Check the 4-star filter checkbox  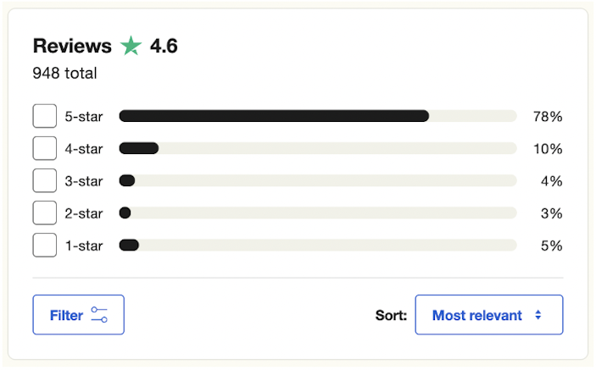pyautogui.click(x=44, y=148)
